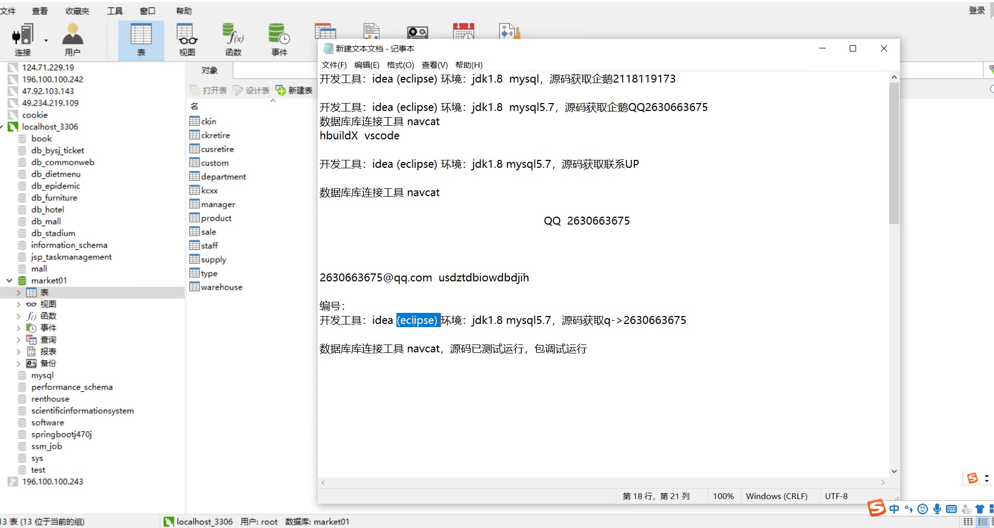Click the Sogou account avatar icon
994x528 pixels.
966,509
